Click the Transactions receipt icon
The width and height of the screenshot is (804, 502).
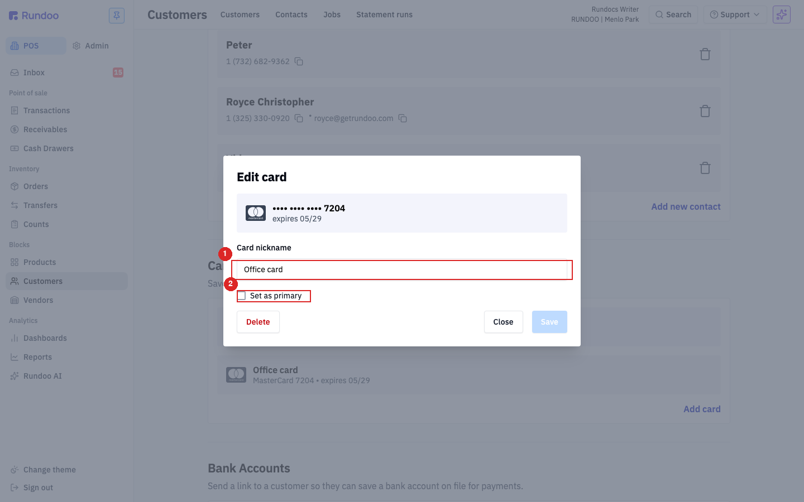click(15, 110)
